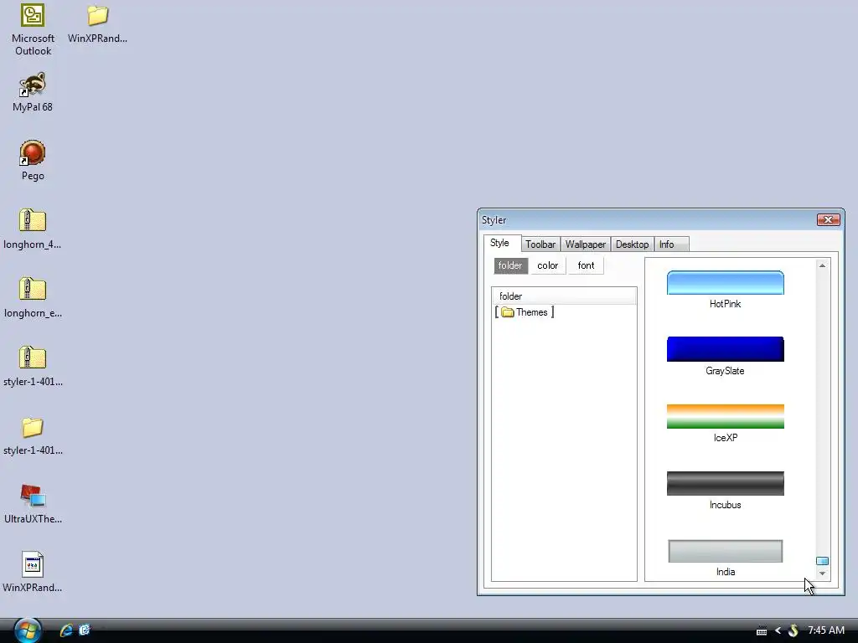Click the Styler window title bar text
The image size is (858, 643).
pyautogui.click(x=494, y=220)
